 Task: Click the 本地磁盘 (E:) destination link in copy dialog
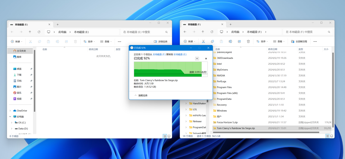click(180, 55)
